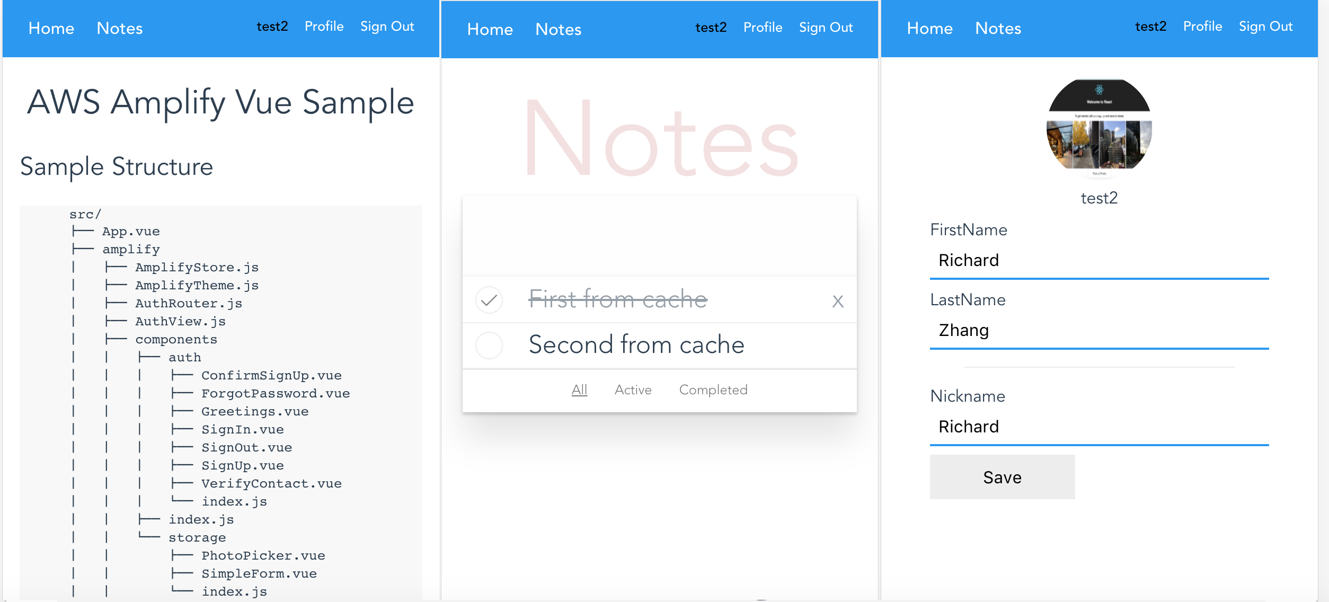Go to Profile from the left navbar
1329x602 pixels.
(x=324, y=26)
